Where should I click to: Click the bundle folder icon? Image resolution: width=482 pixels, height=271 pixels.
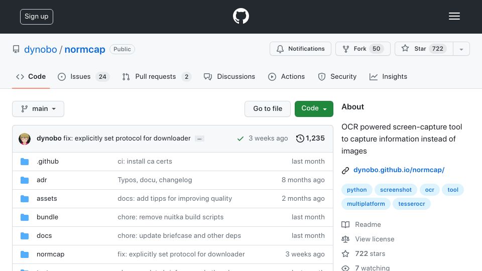click(25, 217)
